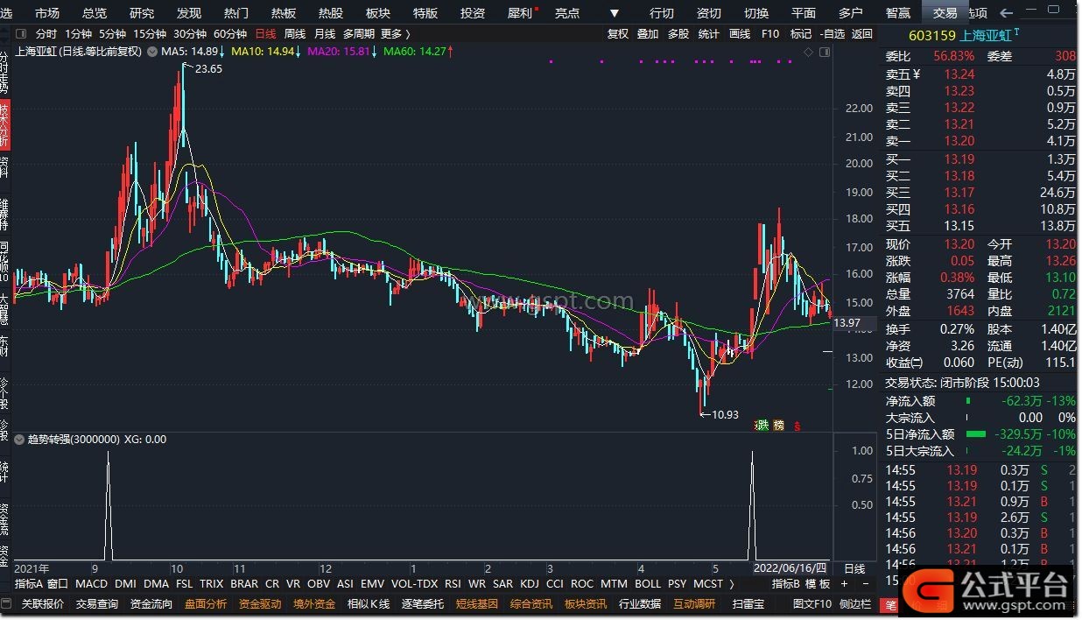Click the red $ marker on chart
The image size is (1082, 620).
coord(797,426)
